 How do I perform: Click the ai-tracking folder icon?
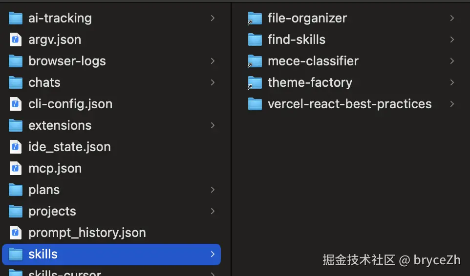point(16,19)
